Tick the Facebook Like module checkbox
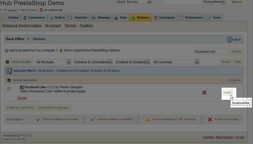This screenshot has height=144, width=253. pyautogui.click(x=9, y=89)
